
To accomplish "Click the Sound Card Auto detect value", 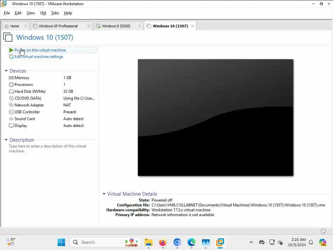I will click(73, 119).
